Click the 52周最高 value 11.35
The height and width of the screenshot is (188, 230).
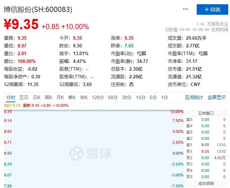pyautogui.click(x=33, y=85)
